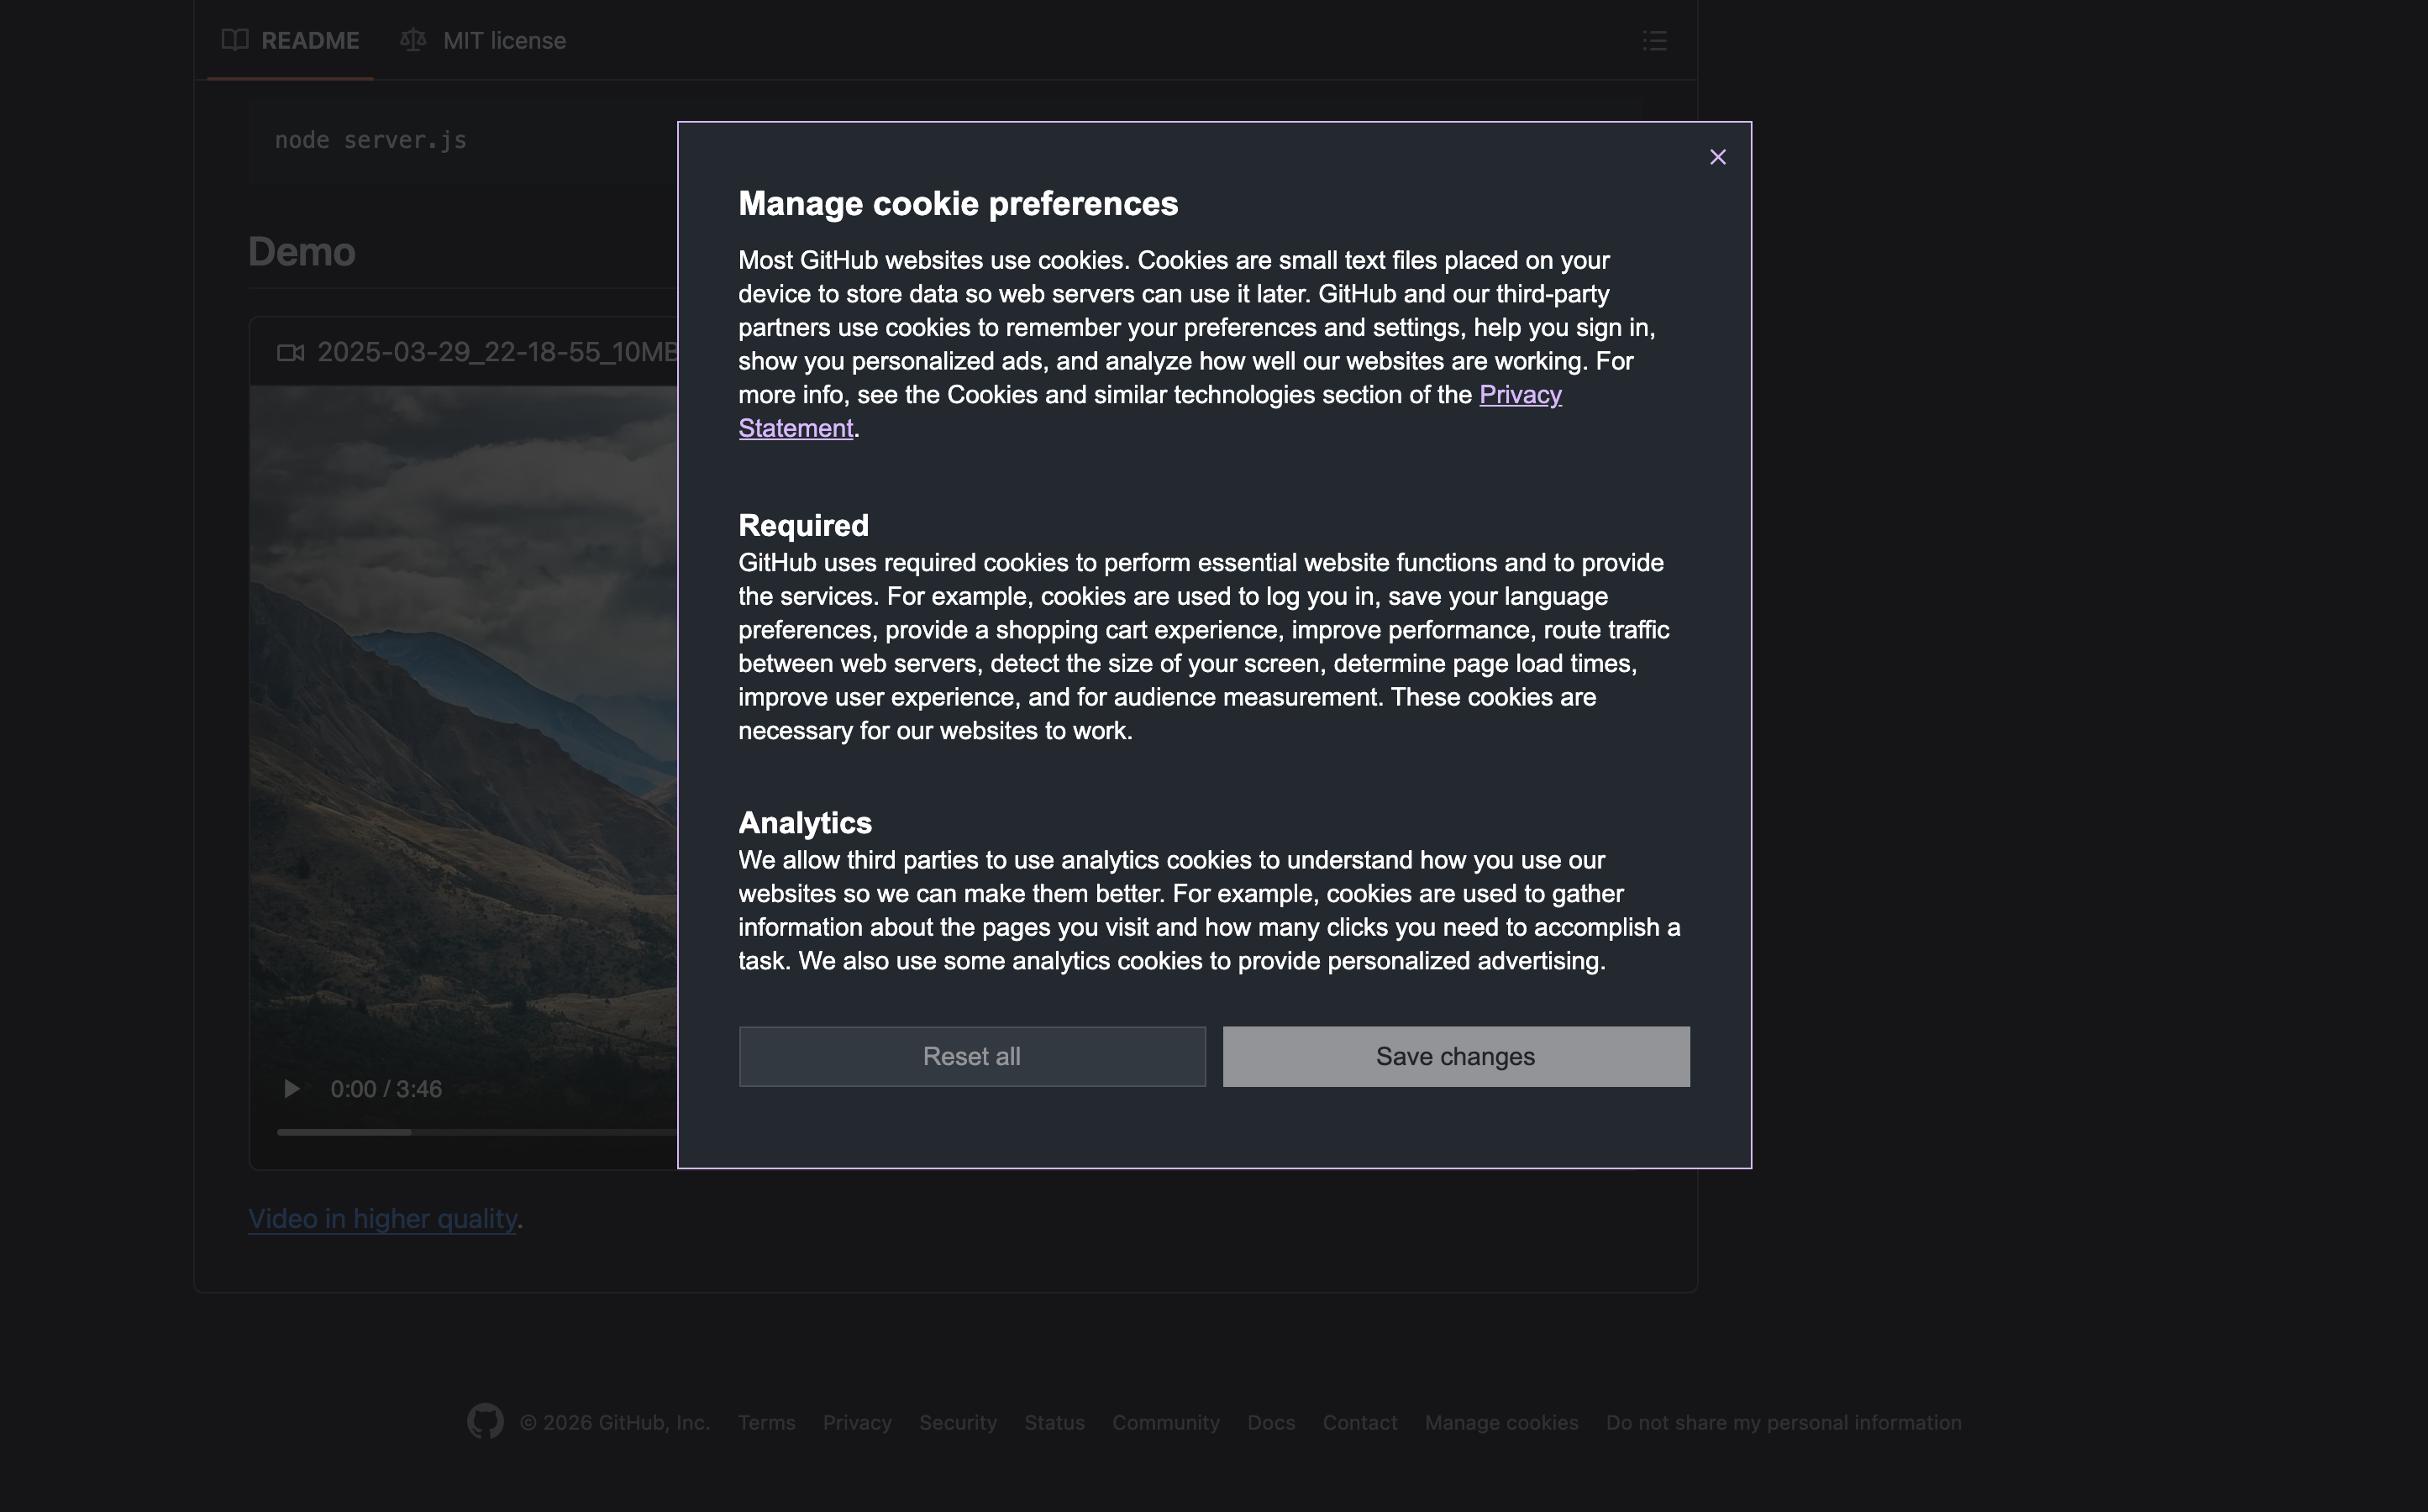Viewport: 2428px width, 1512px height.
Task: Open the MIT license tab
Action: (503, 40)
